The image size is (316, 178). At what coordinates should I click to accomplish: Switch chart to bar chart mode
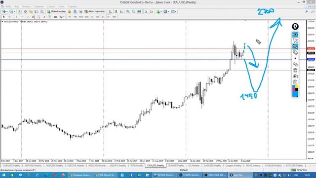pos(110,11)
